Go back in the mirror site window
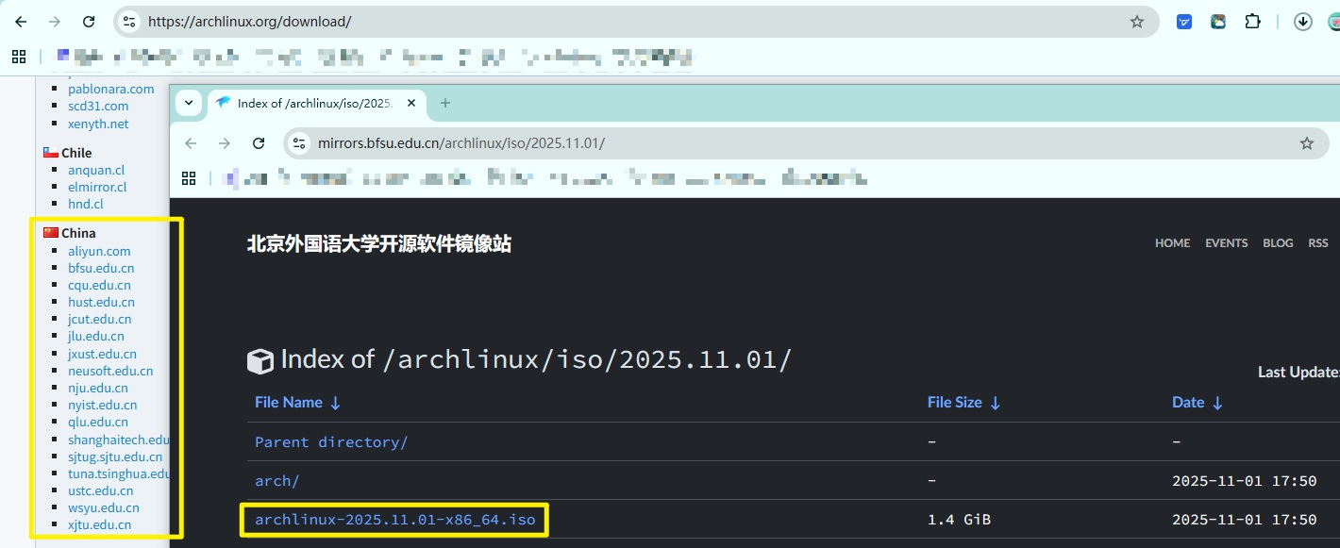1340x548 pixels. [190, 142]
